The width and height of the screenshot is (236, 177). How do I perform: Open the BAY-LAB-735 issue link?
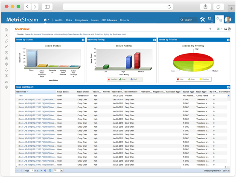click(37, 165)
